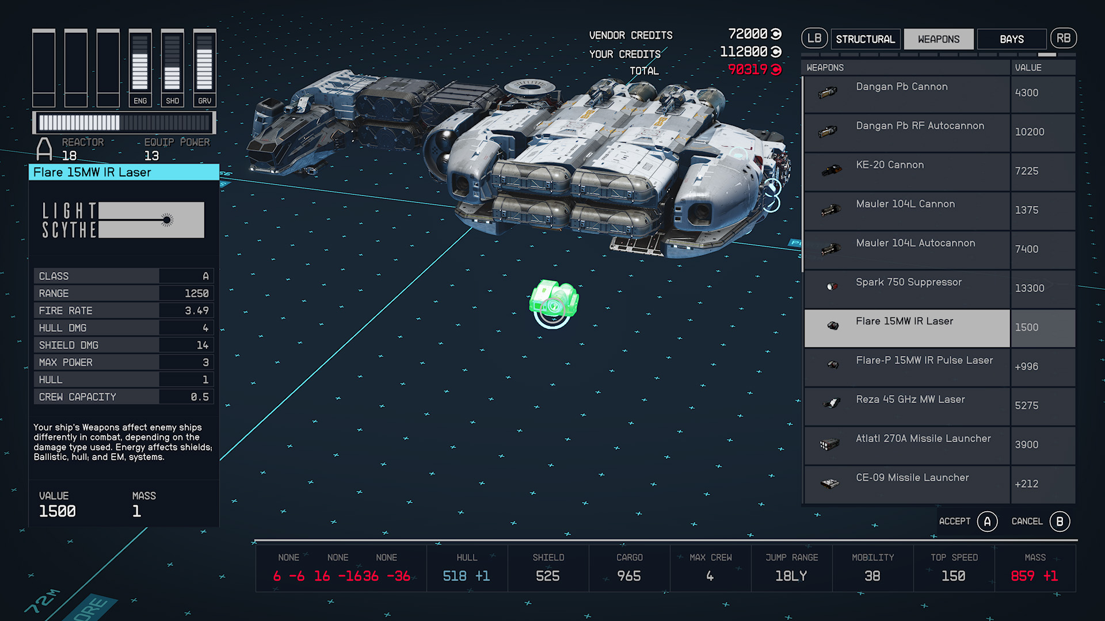Click the FIRE RATE 3.49 stat row
This screenshot has height=621, width=1105.
click(124, 310)
